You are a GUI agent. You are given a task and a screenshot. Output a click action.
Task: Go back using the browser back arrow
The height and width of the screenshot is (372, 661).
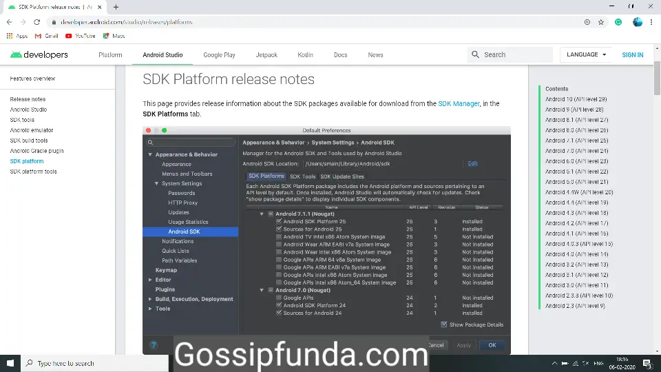tap(9, 22)
